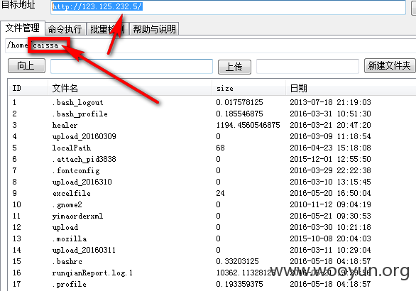Switch to the 文件管理 tab
The width and height of the screenshot is (416, 291).
coord(23,28)
